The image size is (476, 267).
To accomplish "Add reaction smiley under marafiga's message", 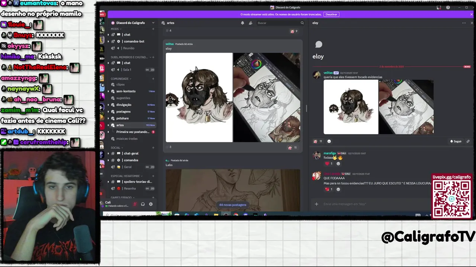I will coord(338,164).
